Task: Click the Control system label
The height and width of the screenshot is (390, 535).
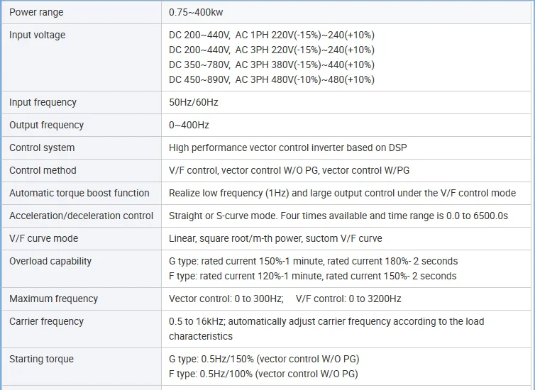Action: [x=42, y=147]
